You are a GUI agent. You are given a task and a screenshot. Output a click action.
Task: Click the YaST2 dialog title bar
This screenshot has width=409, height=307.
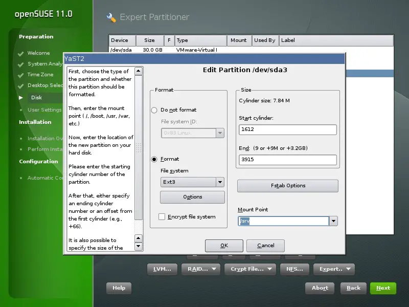point(204,59)
